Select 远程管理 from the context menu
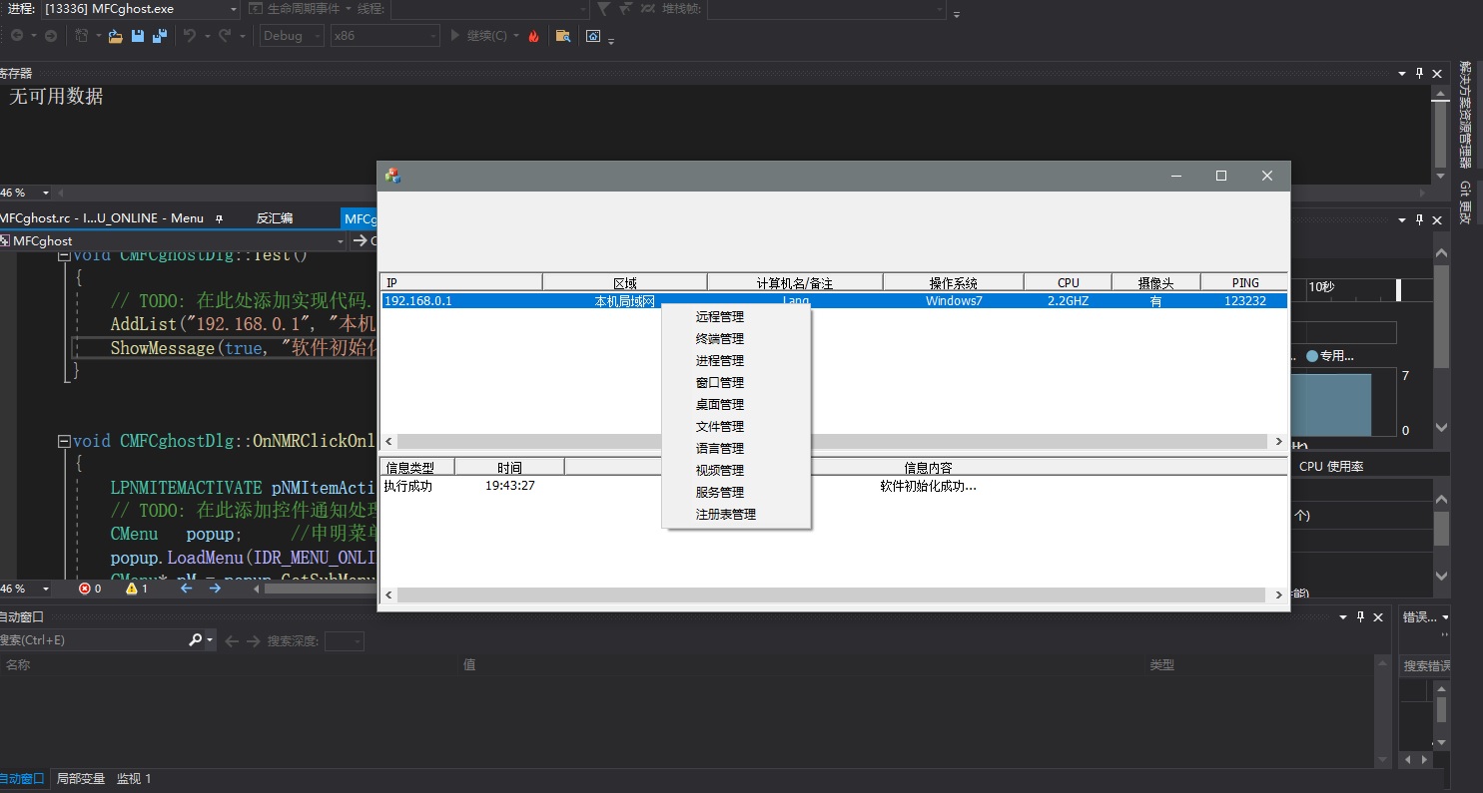 tap(719, 317)
